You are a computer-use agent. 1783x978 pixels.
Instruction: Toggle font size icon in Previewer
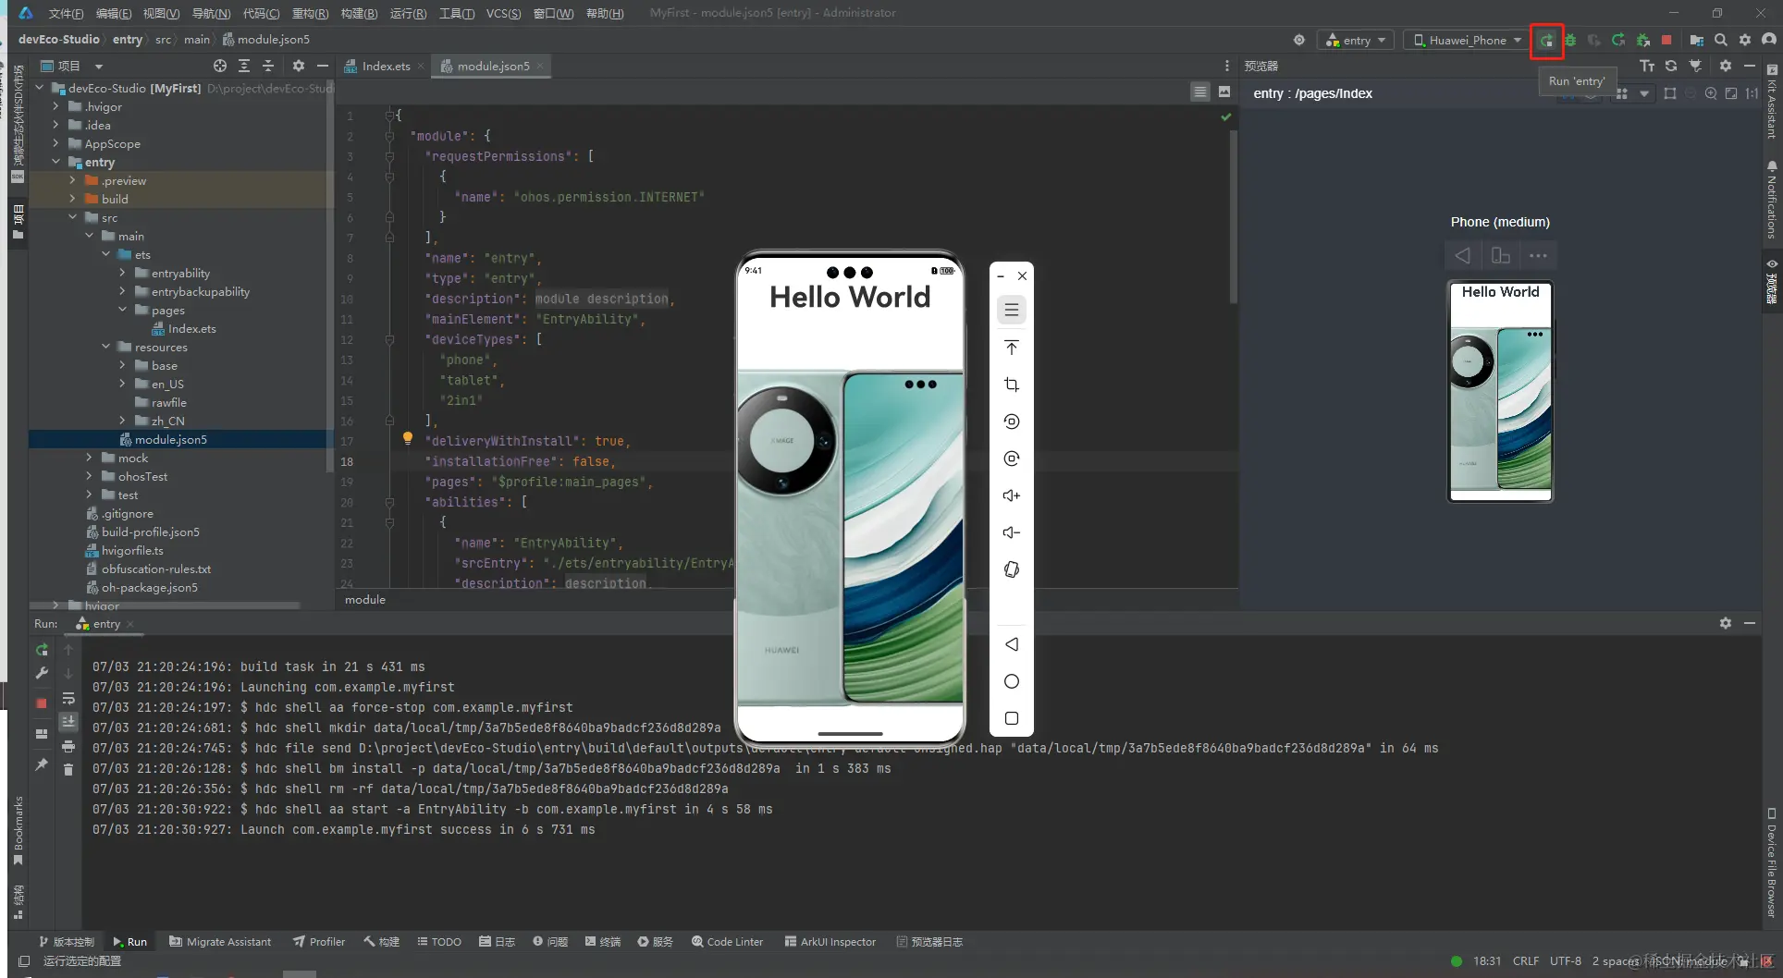1647,67
